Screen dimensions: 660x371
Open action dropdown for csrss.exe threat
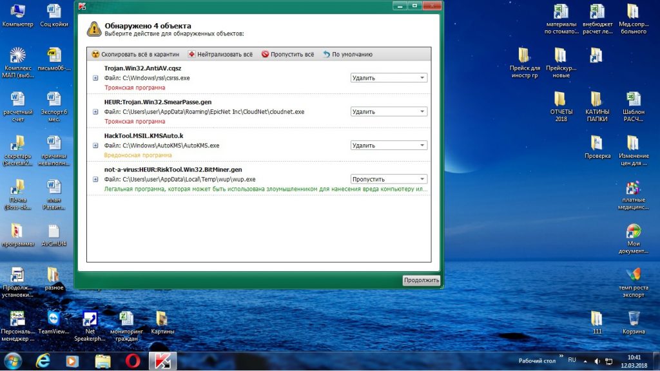pos(389,78)
